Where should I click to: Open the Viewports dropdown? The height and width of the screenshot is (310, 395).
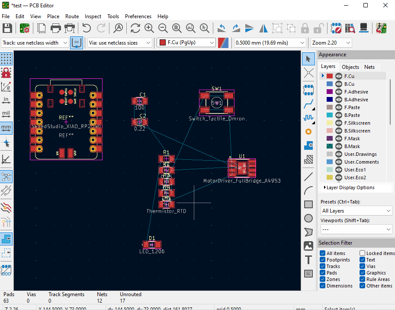356,229
